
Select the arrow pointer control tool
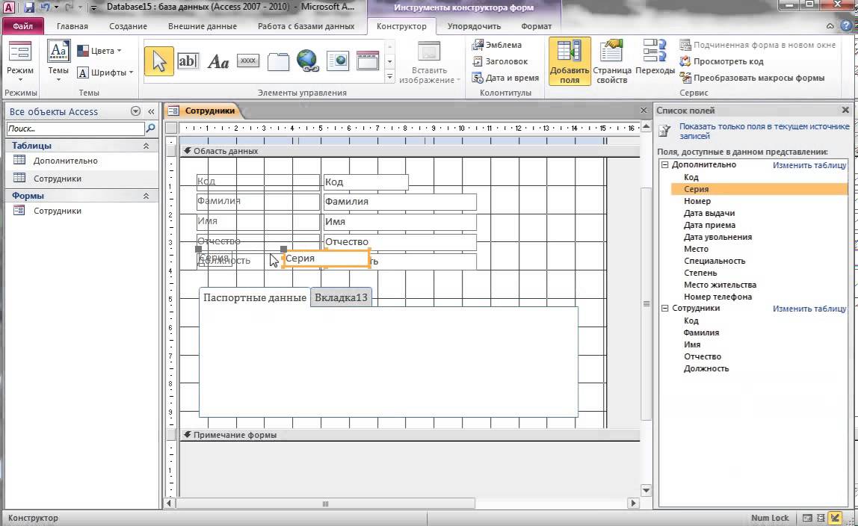coord(159,61)
